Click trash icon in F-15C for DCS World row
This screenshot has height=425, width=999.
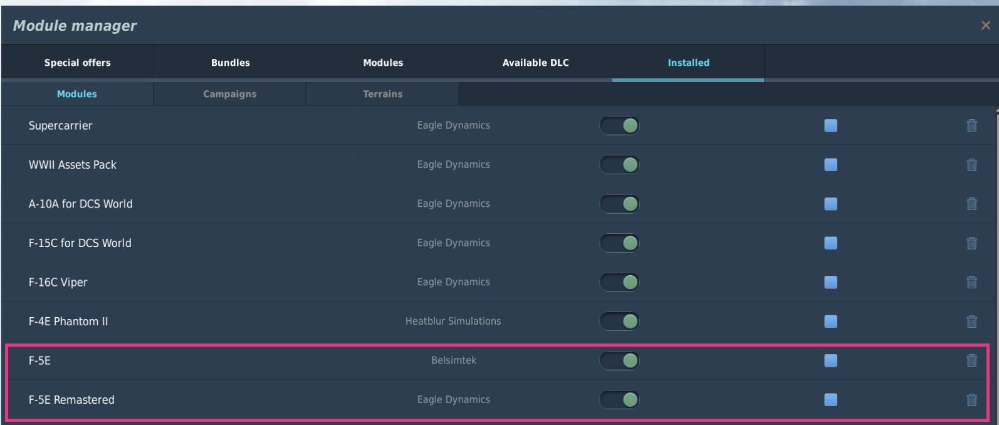(971, 243)
